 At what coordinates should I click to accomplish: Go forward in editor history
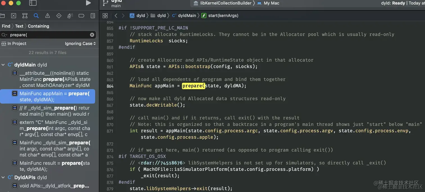(123, 16)
